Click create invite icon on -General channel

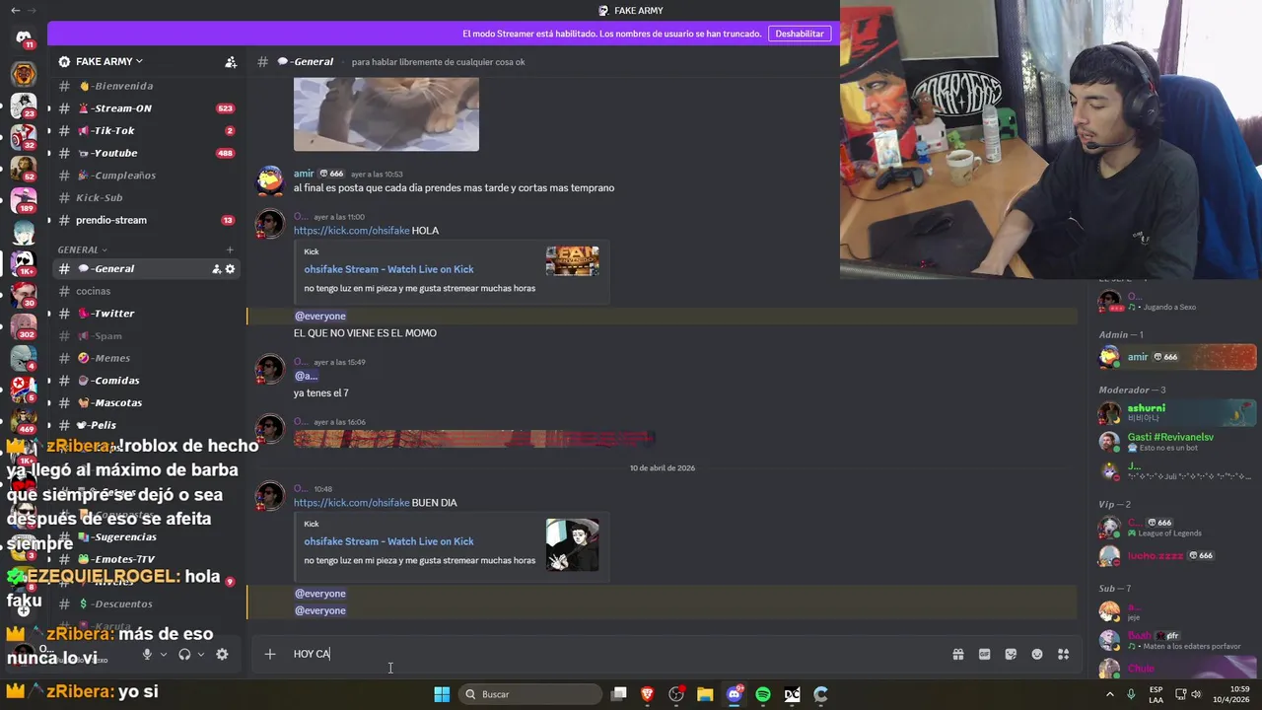pyautogui.click(x=217, y=269)
